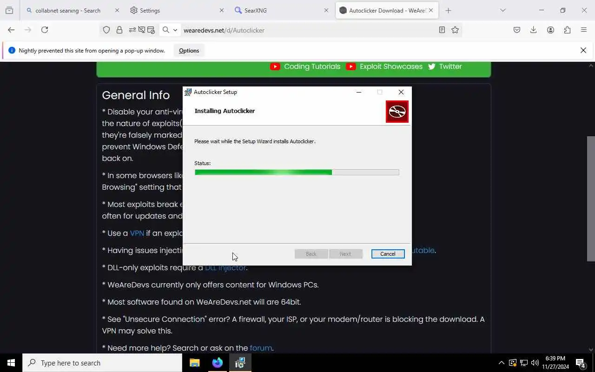Save page to Pocket
The width and height of the screenshot is (595, 372).
(x=517, y=30)
